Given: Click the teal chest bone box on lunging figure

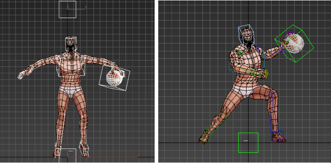Looking at the screenshot, I should tap(247, 63).
